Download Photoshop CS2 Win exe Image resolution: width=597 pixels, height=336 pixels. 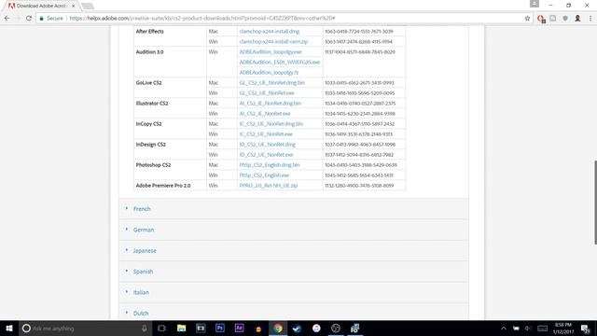(264, 175)
